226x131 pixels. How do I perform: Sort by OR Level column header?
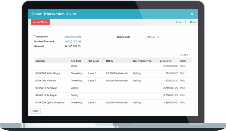[x=94, y=61]
